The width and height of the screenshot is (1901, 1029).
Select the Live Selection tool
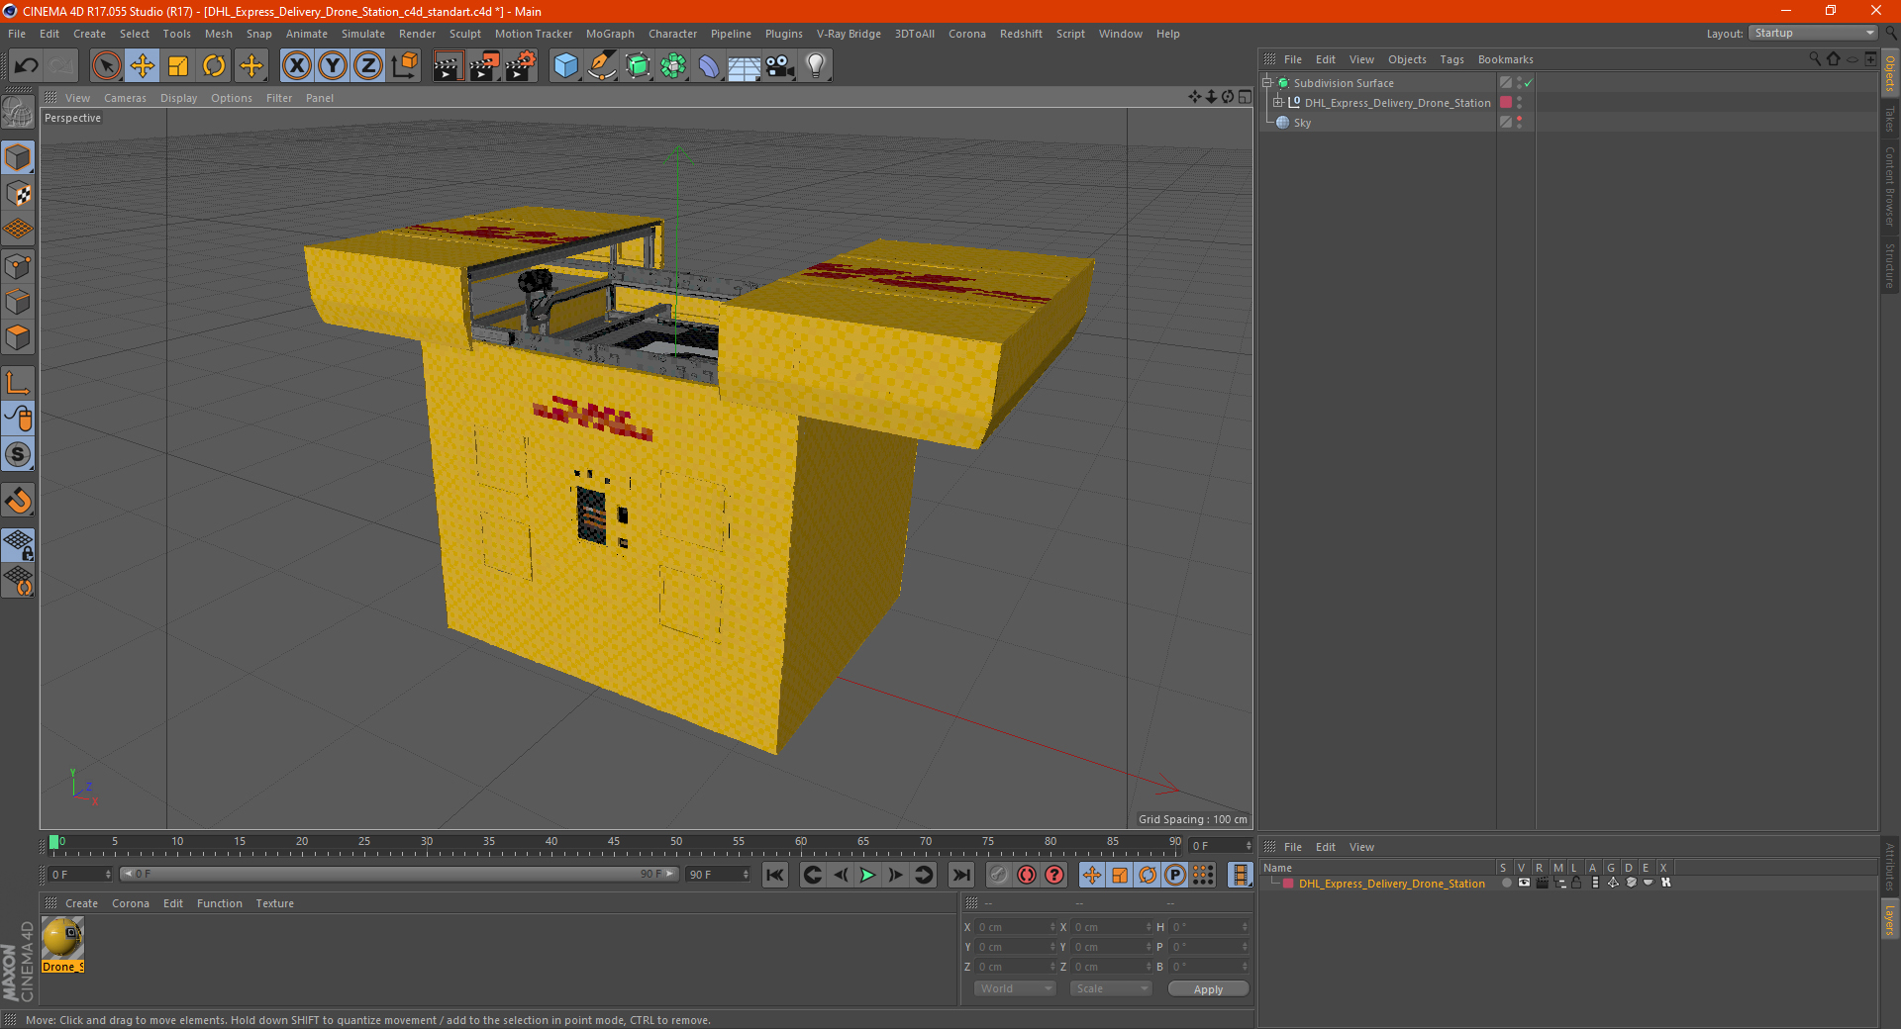click(x=106, y=66)
